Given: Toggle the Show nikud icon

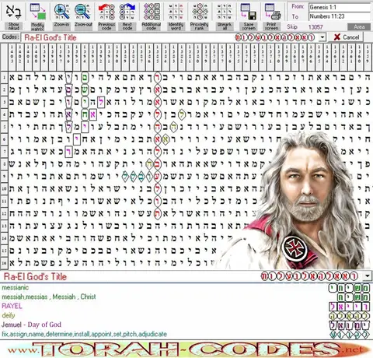Looking at the screenshot, I should [13, 12].
